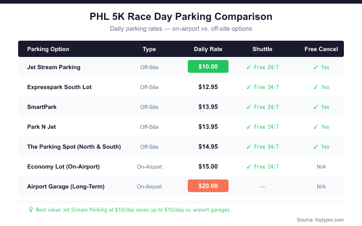Click the Type column header
The height and width of the screenshot is (226, 362).
coord(149,49)
